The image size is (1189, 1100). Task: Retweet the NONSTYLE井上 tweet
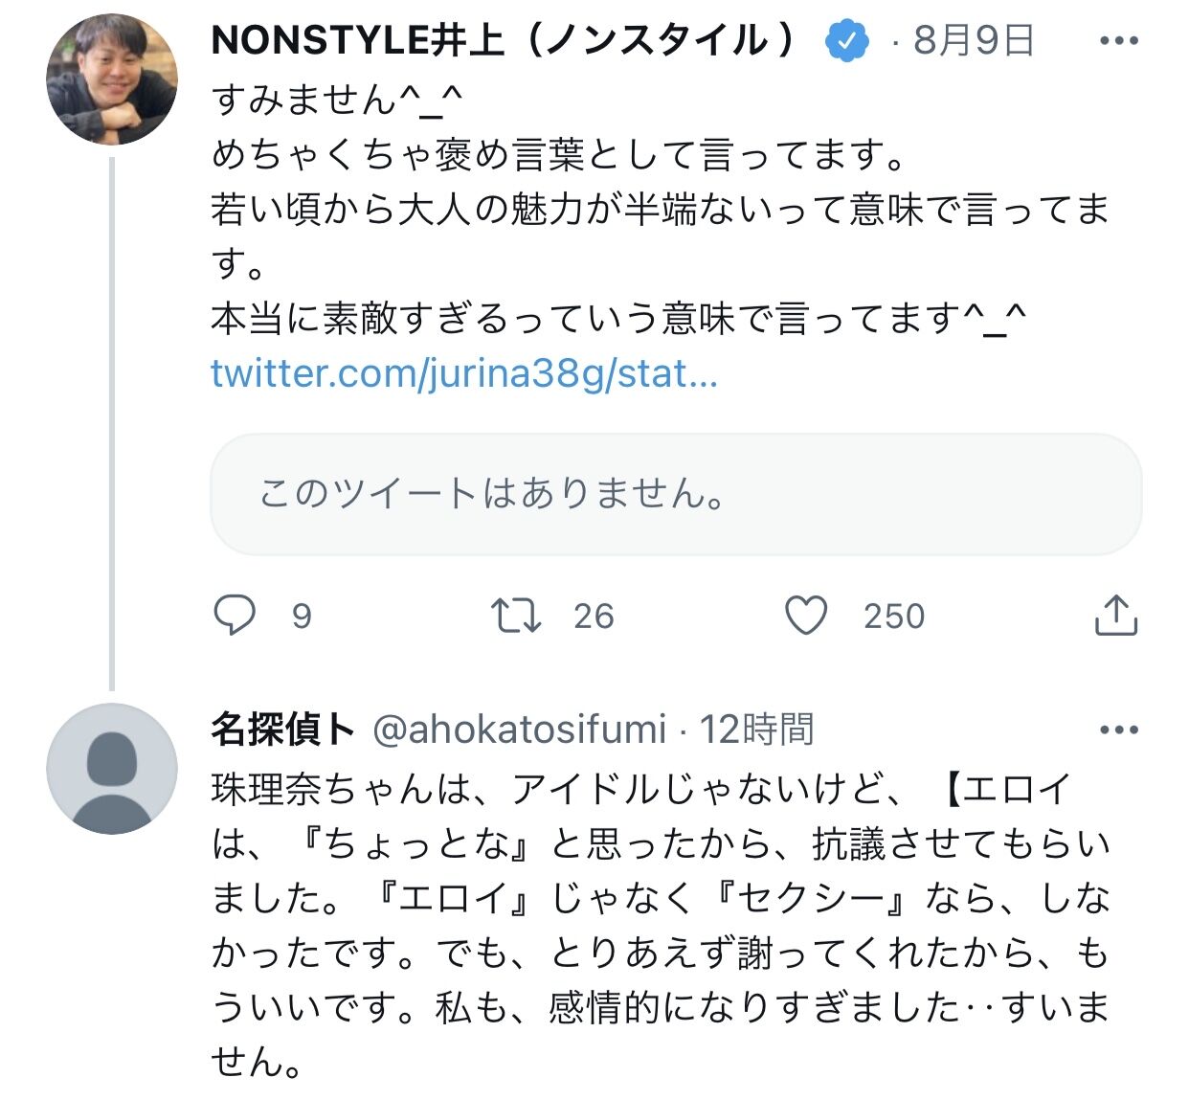coord(516,616)
